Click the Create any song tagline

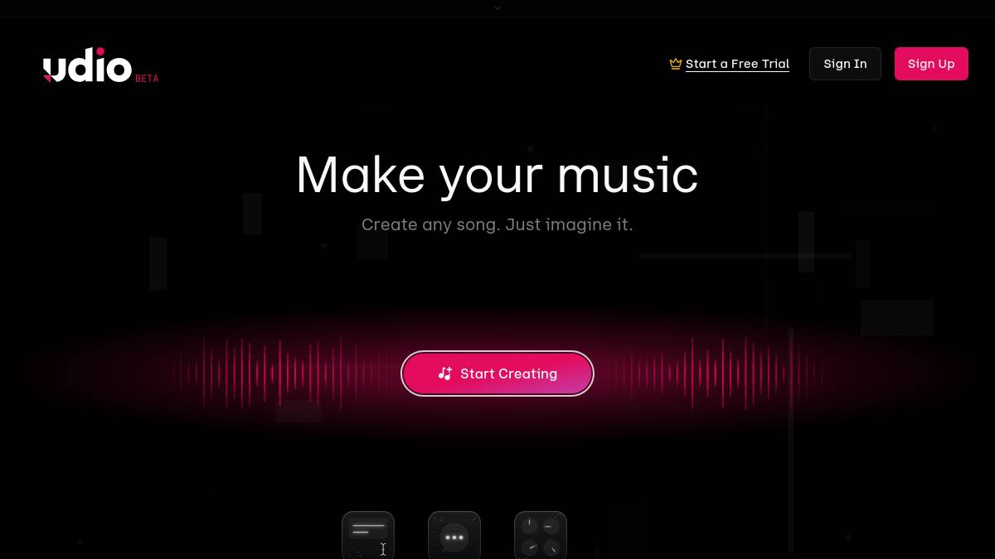498,224
